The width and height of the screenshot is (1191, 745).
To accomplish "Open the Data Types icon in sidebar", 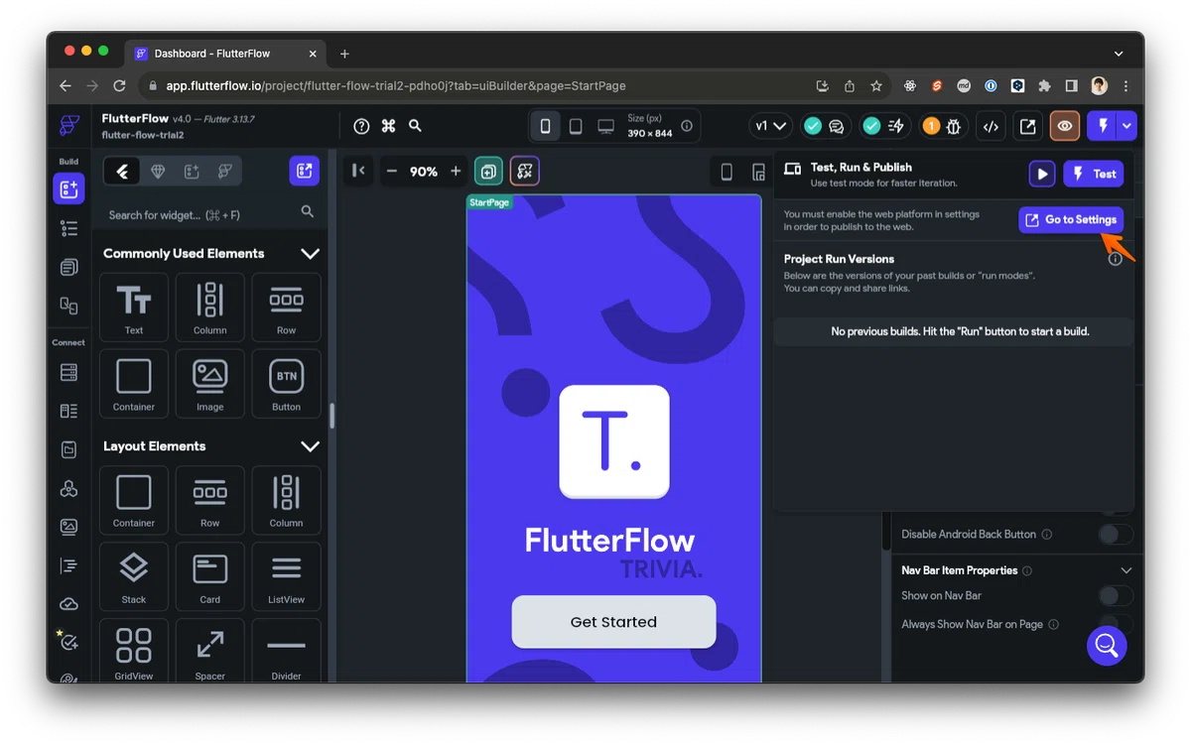I will [x=68, y=411].
